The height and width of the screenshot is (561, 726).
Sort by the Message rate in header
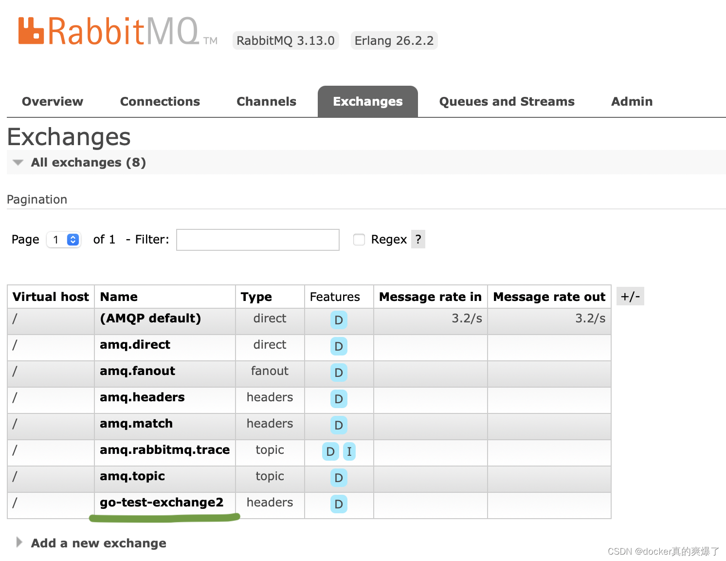[430, 297]
